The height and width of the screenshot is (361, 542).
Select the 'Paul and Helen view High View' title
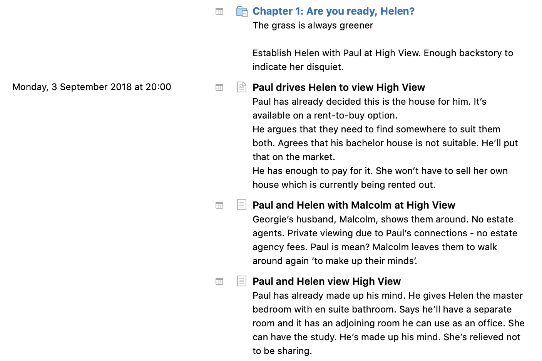[x=326, y=281]
